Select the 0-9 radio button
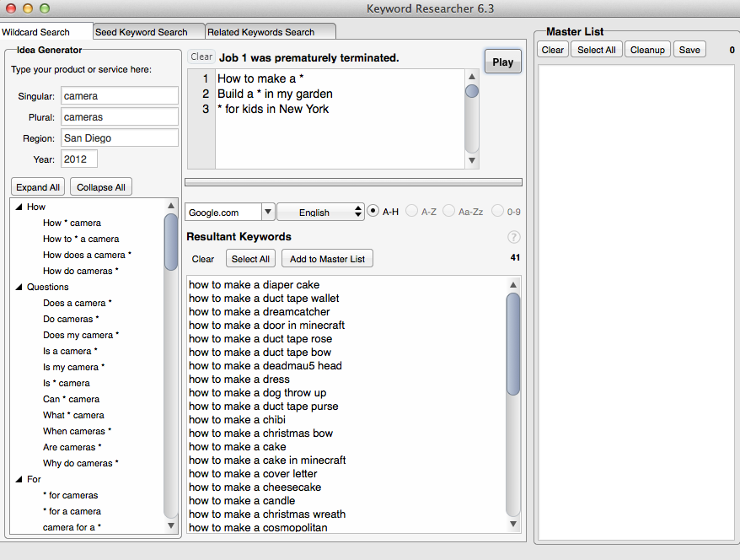This screenshot has width=740, height=560. click(497, 211)
